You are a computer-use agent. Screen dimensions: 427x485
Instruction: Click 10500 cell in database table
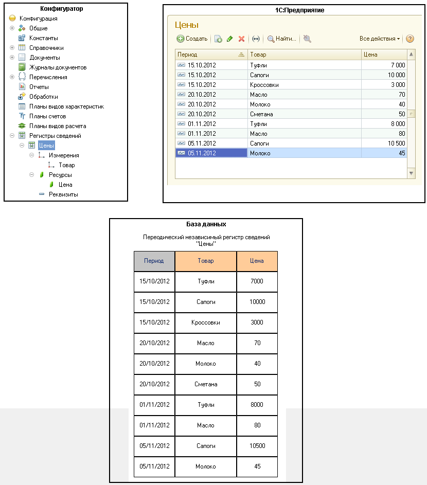(257, 446)
